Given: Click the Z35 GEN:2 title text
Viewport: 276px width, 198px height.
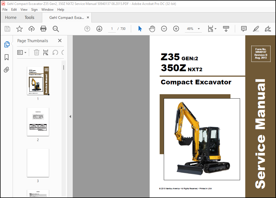Looking at the screenshot, I should pos(179,57).
